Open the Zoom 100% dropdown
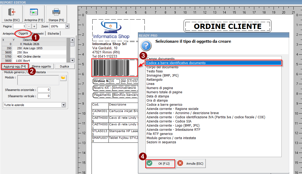Screen dimensions: 302x174 pos(67,26)
